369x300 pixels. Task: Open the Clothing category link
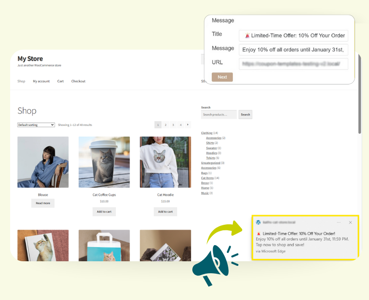(x=207, y=133)
